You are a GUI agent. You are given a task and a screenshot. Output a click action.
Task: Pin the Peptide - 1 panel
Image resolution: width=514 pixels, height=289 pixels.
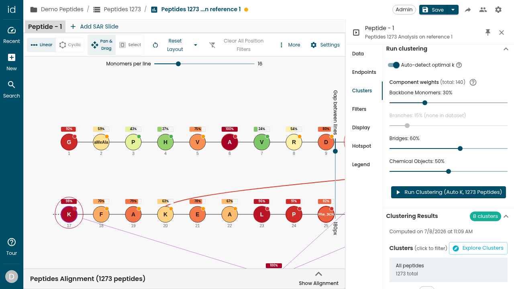(488, 33)
